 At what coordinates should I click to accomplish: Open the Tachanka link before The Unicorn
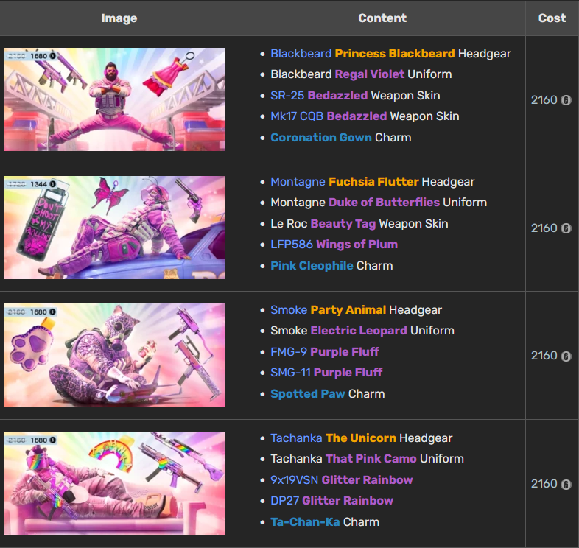point(296,438)
